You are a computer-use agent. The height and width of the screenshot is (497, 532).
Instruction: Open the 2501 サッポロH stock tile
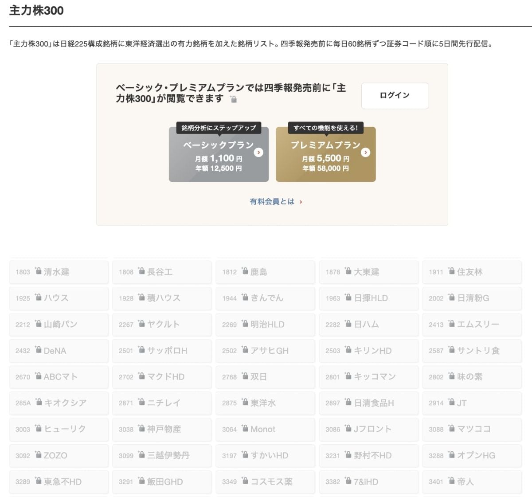[x=162, y=350]
